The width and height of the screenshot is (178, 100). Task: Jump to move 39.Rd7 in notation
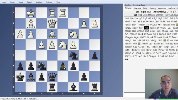(145, 44)
